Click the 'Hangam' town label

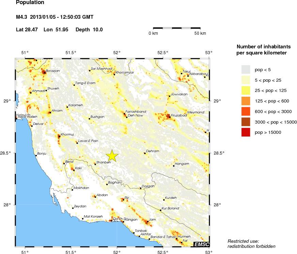[182, 164]
